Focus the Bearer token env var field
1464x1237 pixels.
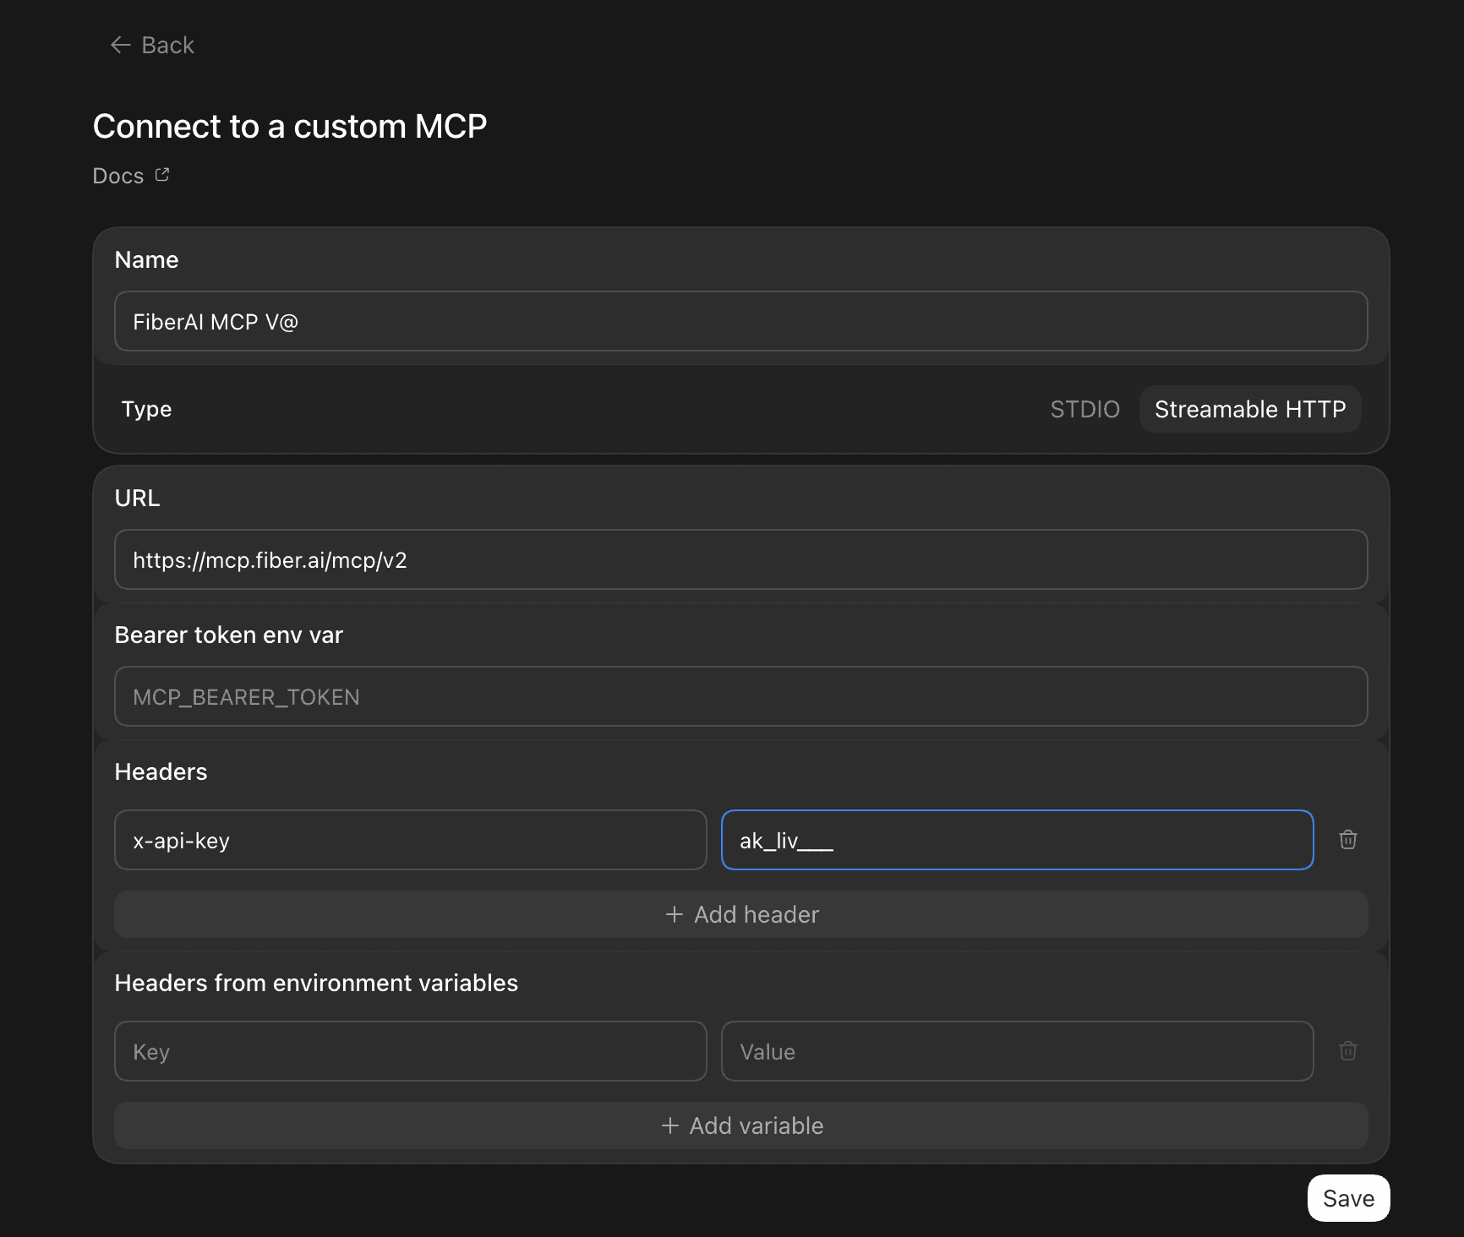tap(740, 696)
